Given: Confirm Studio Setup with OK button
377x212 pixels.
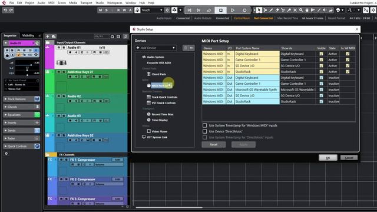Looking at the screenshot, I should tap(328, 158).
